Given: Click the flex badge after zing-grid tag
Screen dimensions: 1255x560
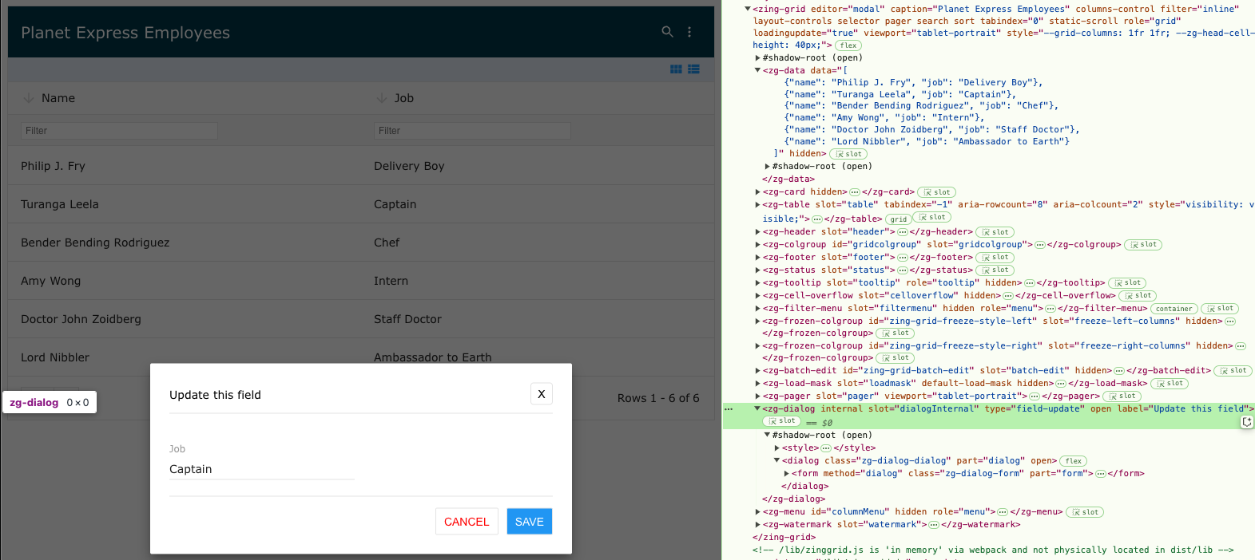Looking at the screenshot, I should pyautogui.click(x=848, y=45).
